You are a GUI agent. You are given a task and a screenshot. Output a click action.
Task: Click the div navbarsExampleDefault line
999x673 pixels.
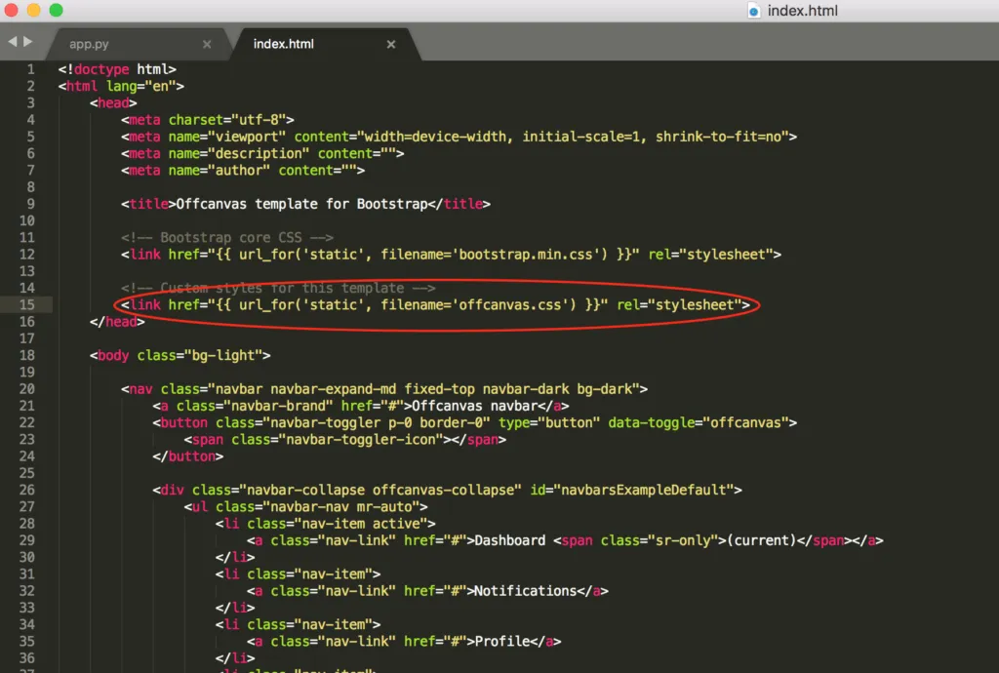click(x=447, y=490)
